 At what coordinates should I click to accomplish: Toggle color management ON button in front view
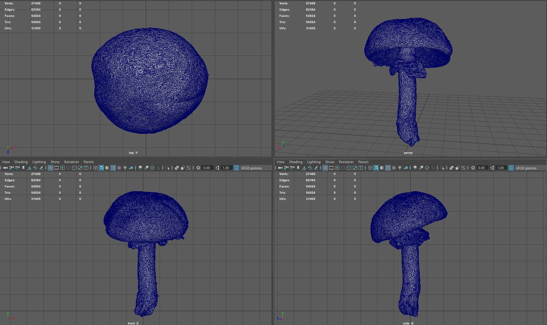pyautogui.click(x=236, y=168)
